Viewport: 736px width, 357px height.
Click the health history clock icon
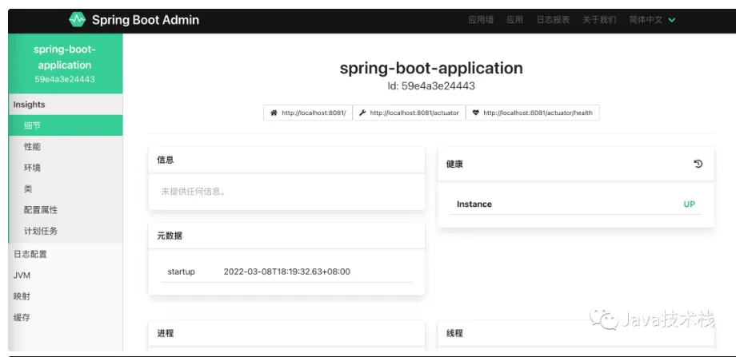click(698, 164)
